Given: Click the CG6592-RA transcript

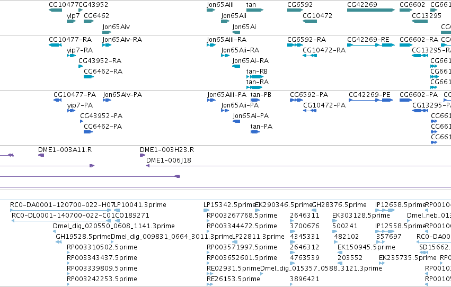Looking at the screenshot, I should point(295,45).
